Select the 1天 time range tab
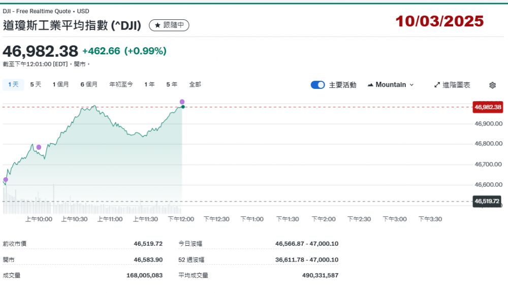 pos(13,85)
